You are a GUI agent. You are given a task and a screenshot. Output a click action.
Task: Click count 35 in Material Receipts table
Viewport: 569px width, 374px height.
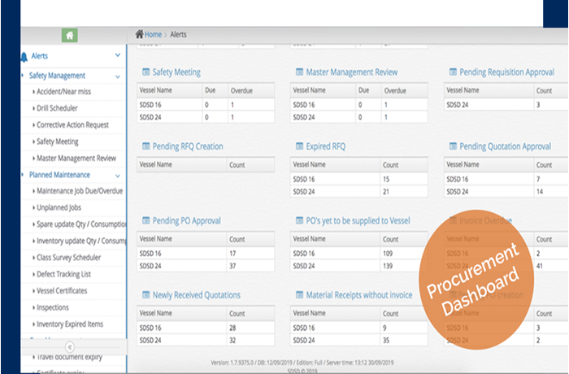386,340
